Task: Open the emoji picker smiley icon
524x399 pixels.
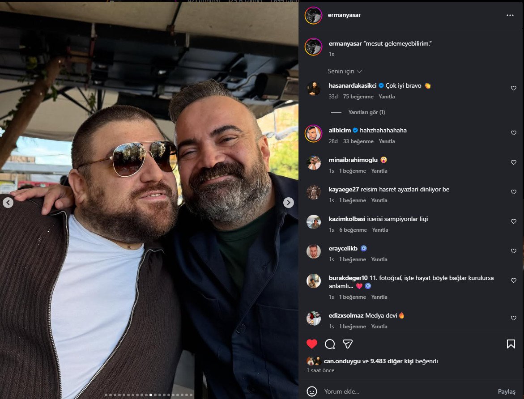Action: [x=312, y=391]
